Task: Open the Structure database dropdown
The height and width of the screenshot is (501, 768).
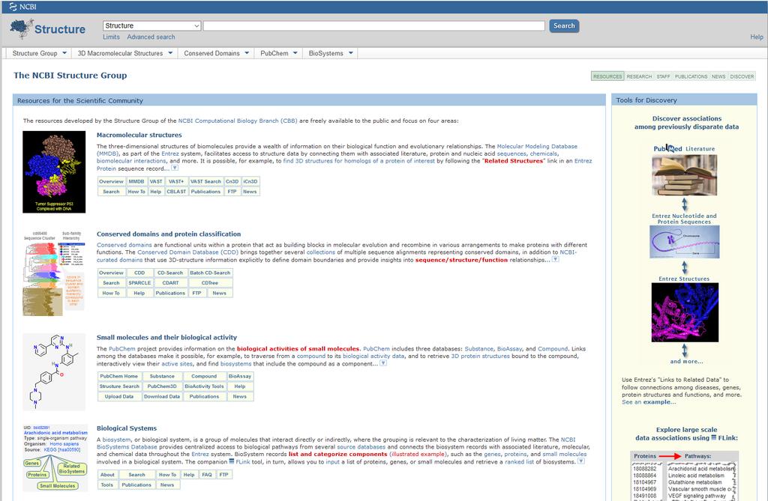Action: (151, 26)
